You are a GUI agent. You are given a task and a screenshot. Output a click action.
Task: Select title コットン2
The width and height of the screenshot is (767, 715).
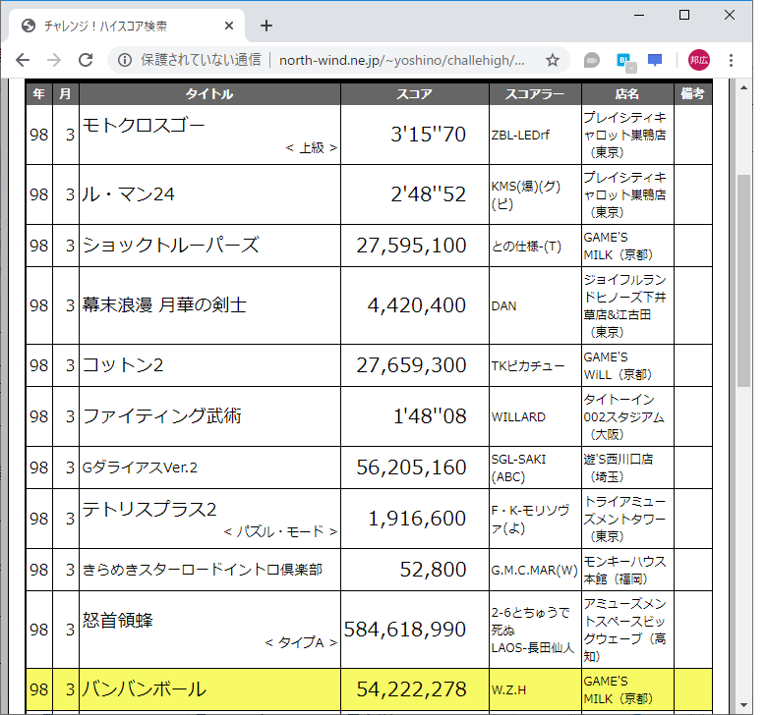(x=123, y=365)
